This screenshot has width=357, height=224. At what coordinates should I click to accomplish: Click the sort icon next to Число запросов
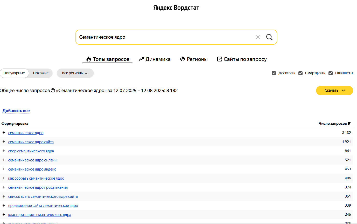tap(349, 124)
